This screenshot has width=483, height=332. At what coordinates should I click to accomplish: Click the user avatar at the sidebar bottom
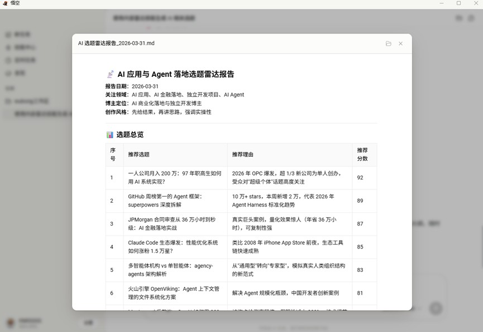tap(10, 323)
